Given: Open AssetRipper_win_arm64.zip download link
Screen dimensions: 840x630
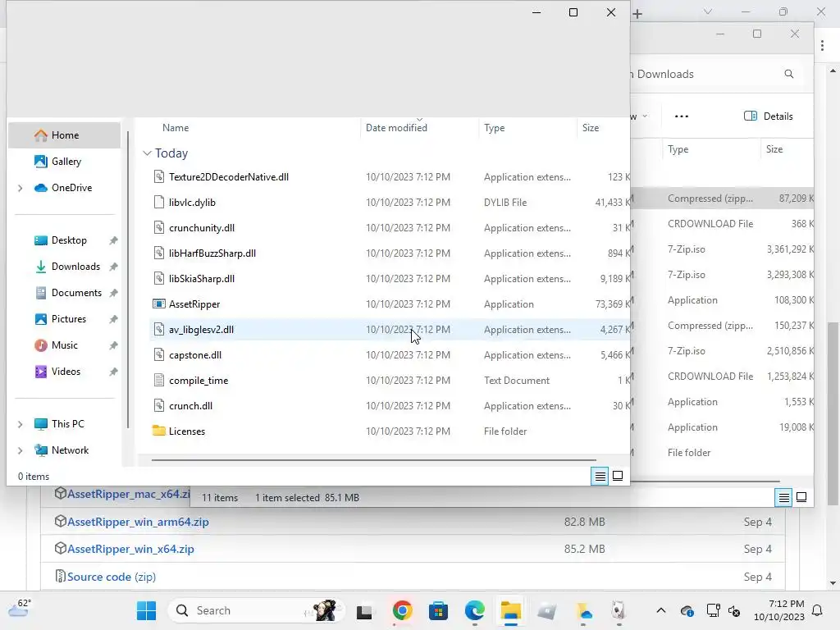Looking at the screenshot, I should (x=138, y=522).
